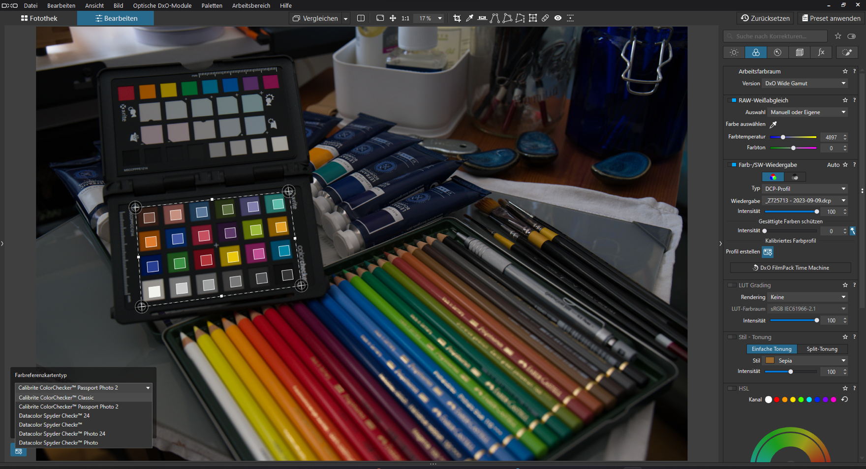
Task: Activate the horizon leveling tool
Action: pyautogui.click(x=482, y=18)
